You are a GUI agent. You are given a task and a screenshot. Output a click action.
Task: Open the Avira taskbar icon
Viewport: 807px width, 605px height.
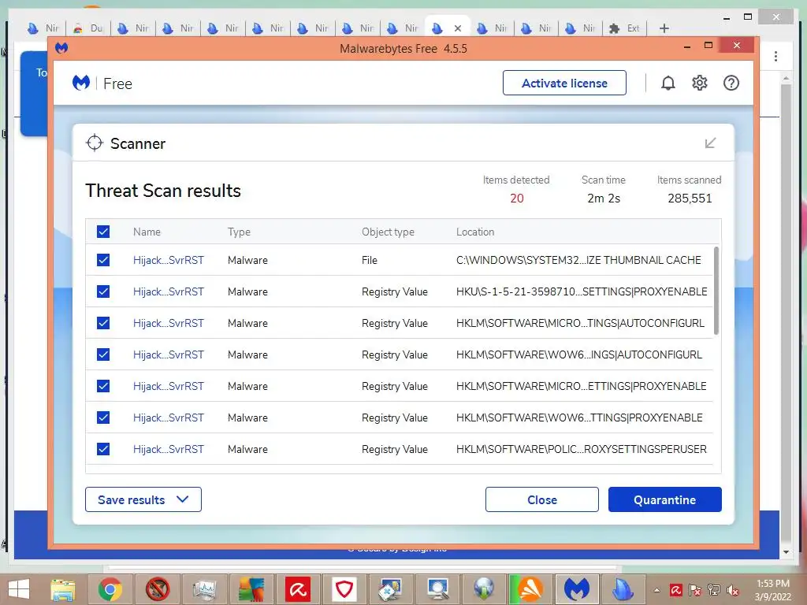297,589
